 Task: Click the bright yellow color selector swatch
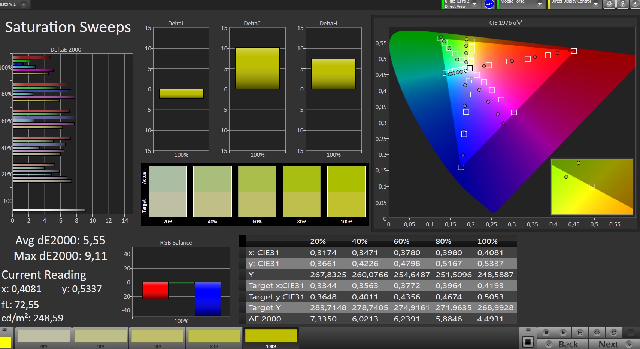tap(5, 342)
